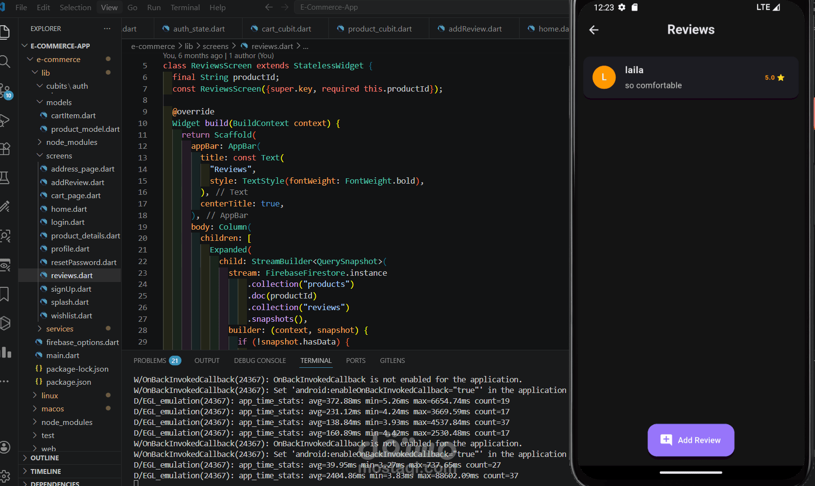The width and height of the screenshot is (815, 486).
Task: Open Explorer's Views and More Actions ellipsis
Action: pos(107,29)
